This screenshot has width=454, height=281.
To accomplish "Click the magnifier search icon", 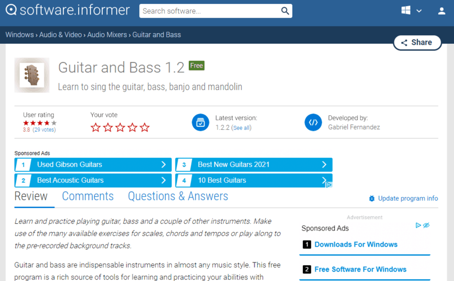I will coord(285,11).
